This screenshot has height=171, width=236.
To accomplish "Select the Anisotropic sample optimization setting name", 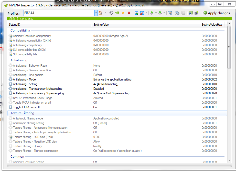I will click(x=42, y=132).
